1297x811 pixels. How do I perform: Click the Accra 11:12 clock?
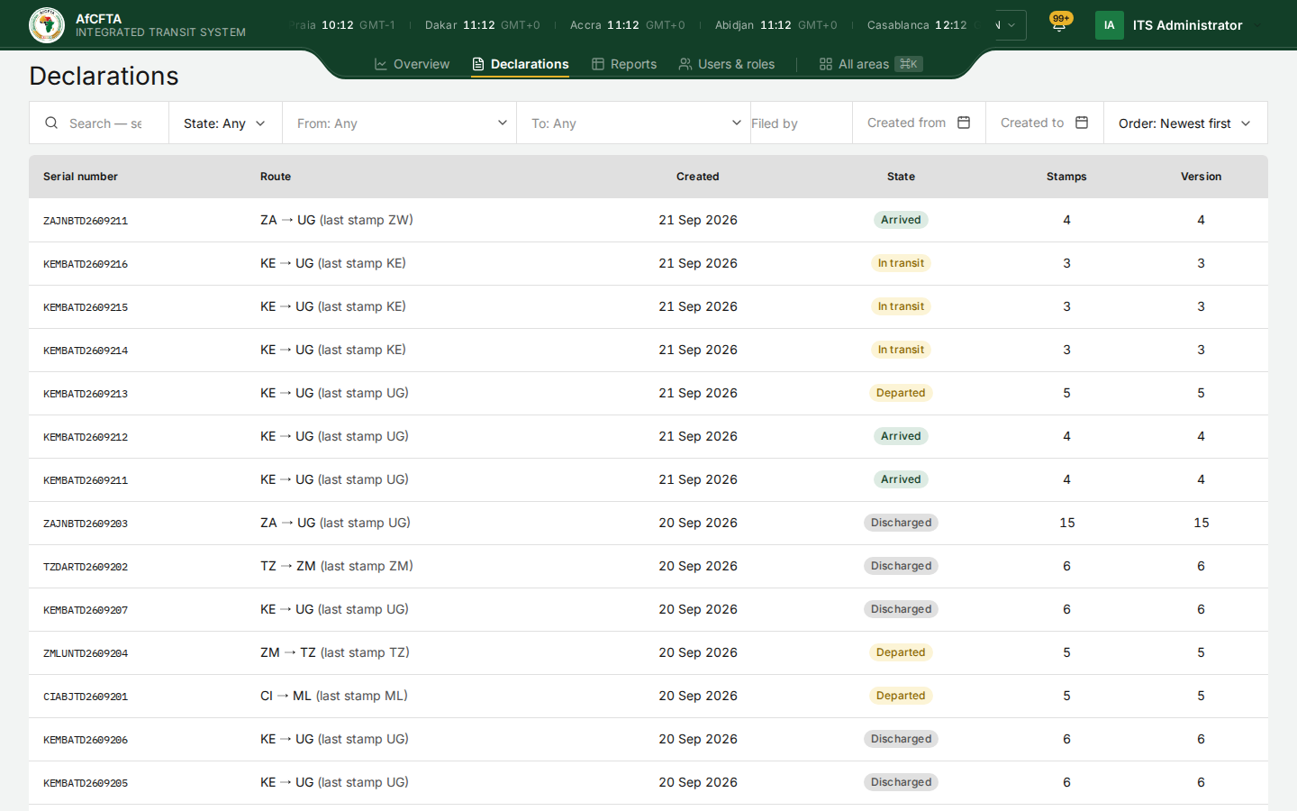628,25
